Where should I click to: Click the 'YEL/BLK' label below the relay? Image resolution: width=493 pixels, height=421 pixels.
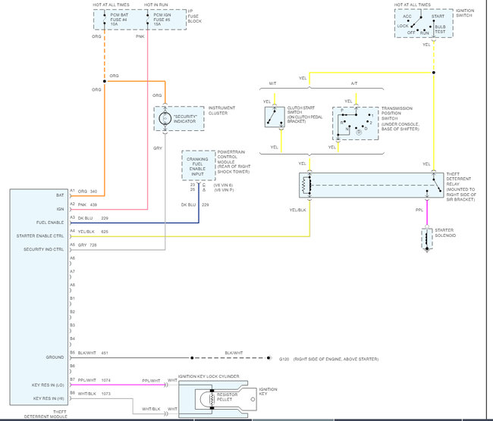pos(297,210)
